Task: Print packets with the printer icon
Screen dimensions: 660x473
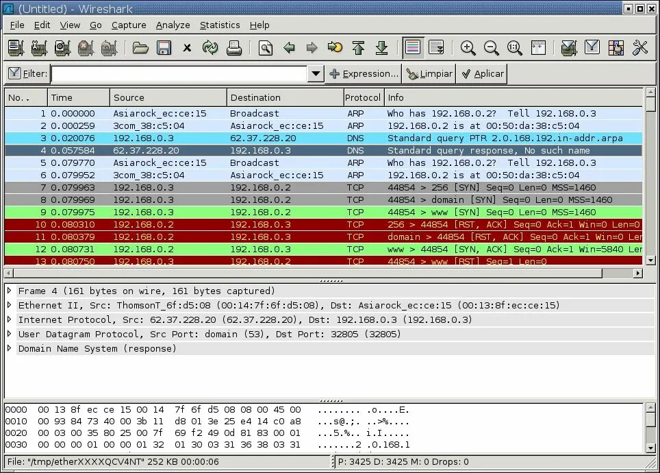Action: click(233, 47)
